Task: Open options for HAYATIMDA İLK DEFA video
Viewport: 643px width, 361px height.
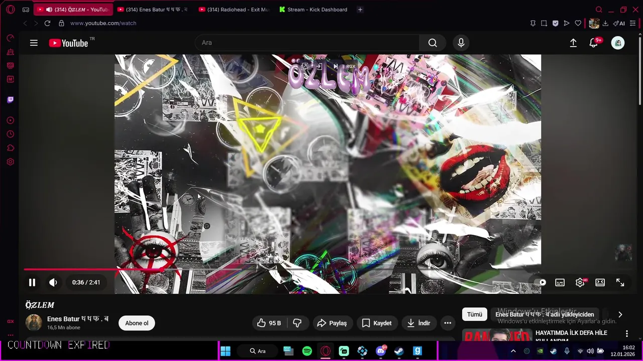Action: (626, 333)
